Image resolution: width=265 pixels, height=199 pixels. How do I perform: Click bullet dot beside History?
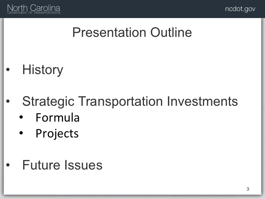[8, 69]
